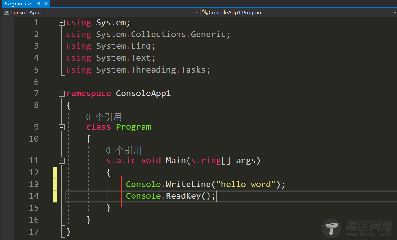Viewport: 397px width, 240px height.
Task: Click 'Console' on line 13
Action: 143,184
